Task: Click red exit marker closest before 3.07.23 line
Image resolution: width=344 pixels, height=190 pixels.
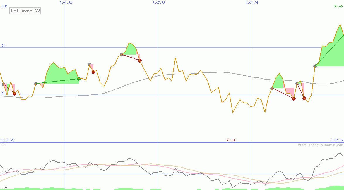Action: (140, 61)
